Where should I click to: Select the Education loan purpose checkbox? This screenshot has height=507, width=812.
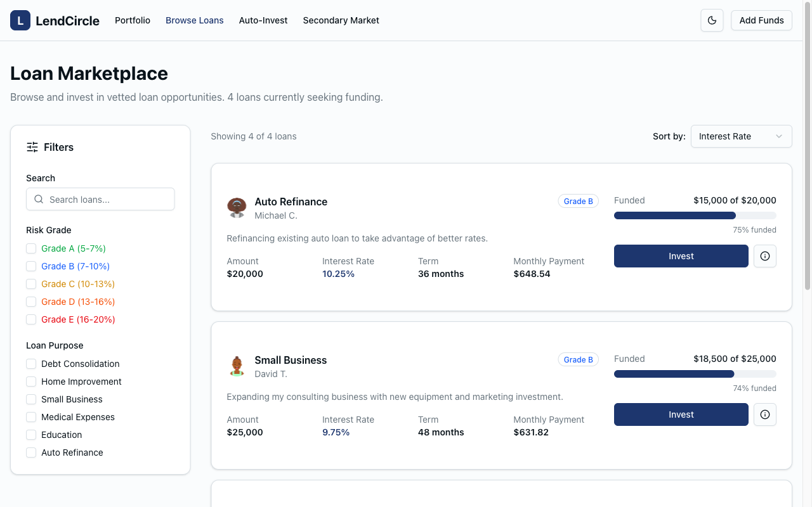coord(31,435)
